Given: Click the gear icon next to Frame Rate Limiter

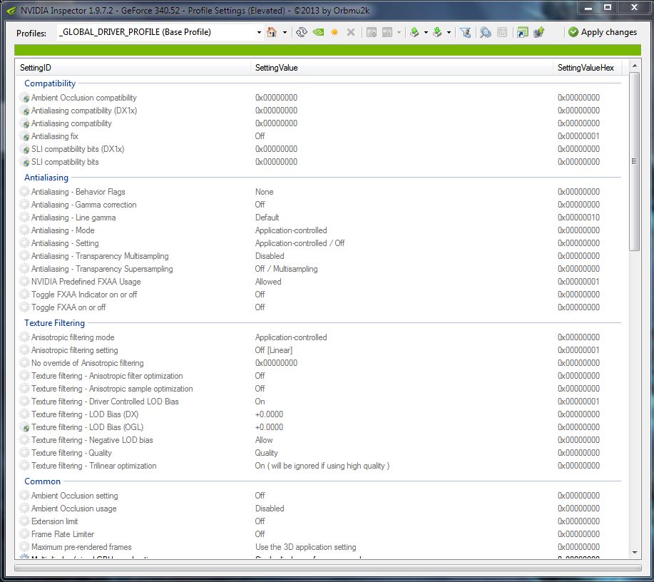Looking at the screenshot, I should click(25, 534).
